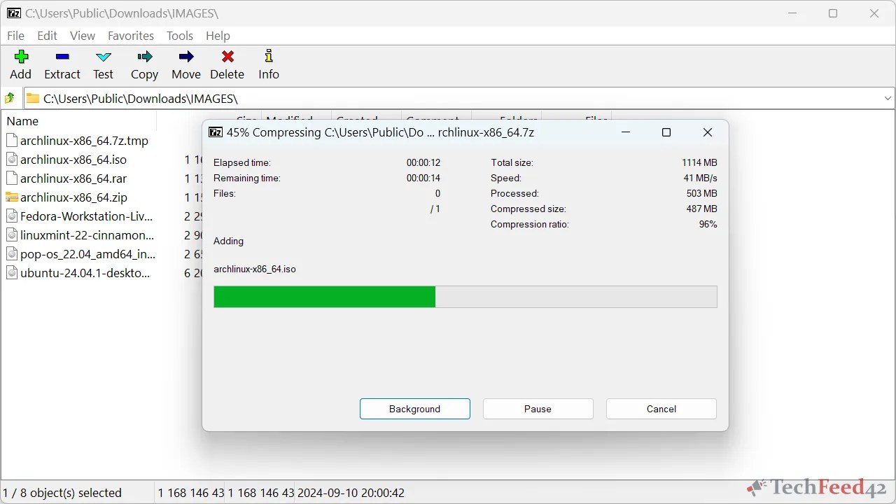Select the disc icon of archlinux-x86_64.iso
896x504 pixels.
(12, 159)
